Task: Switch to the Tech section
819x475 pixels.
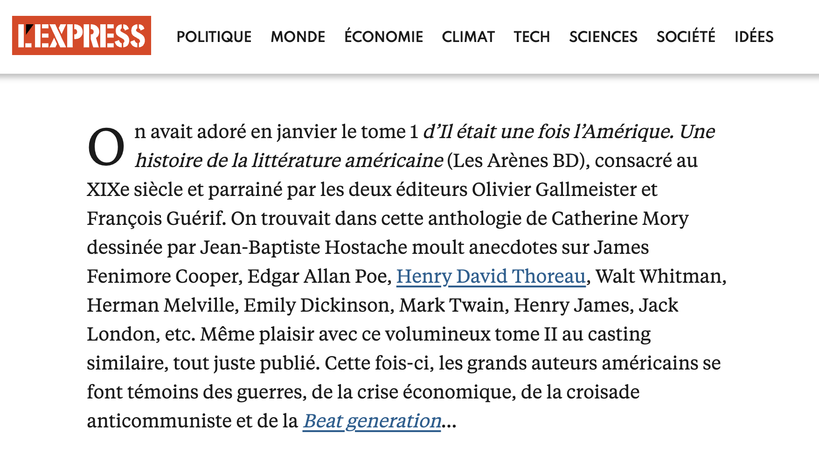Action: click(532, 37)
